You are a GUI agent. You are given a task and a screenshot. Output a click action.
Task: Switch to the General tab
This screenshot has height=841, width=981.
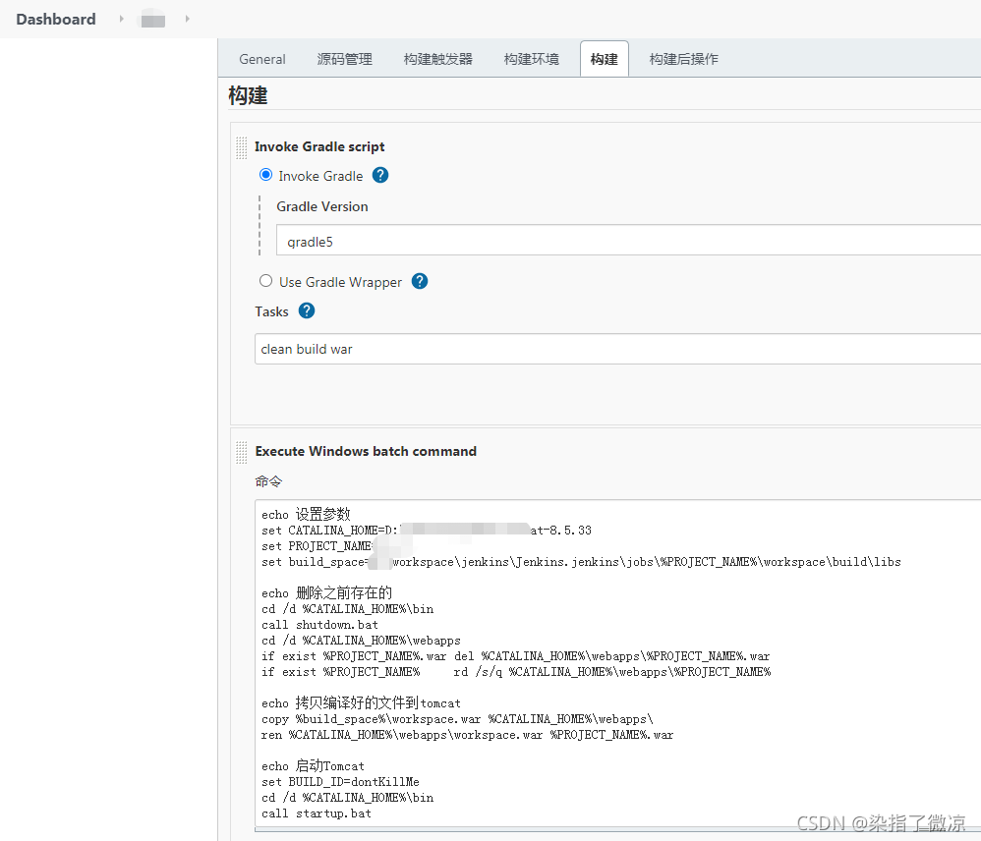(262, 59)
